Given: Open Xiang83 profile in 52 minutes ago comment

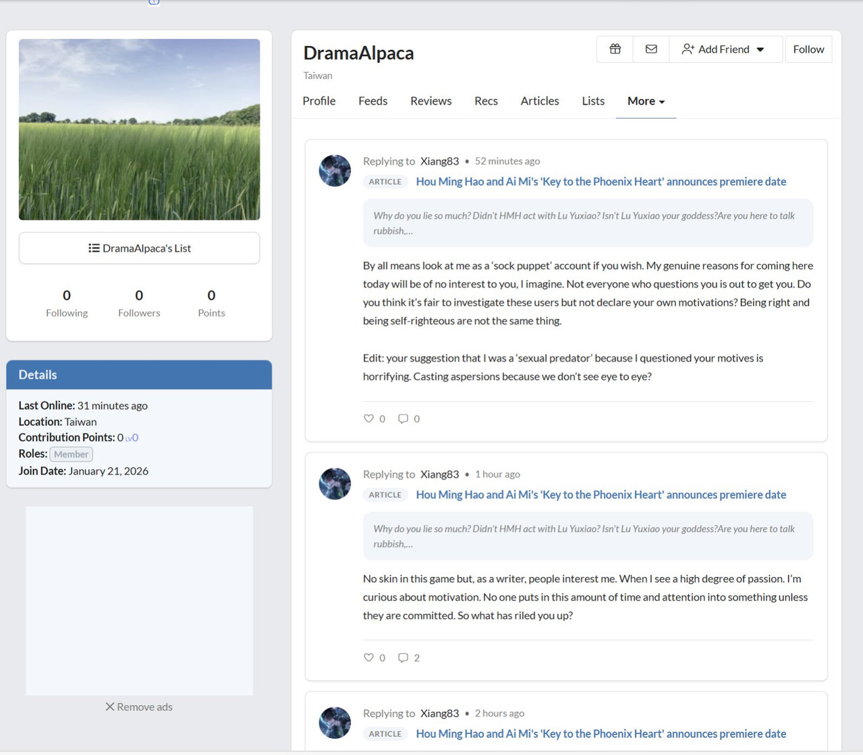Looking at the screenshot, I should pyautogui.click(x=439, y=161).
